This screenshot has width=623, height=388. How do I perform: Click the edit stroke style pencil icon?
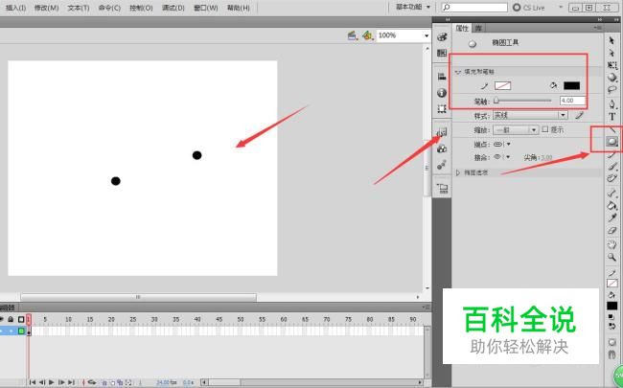(x=579, y=115)
